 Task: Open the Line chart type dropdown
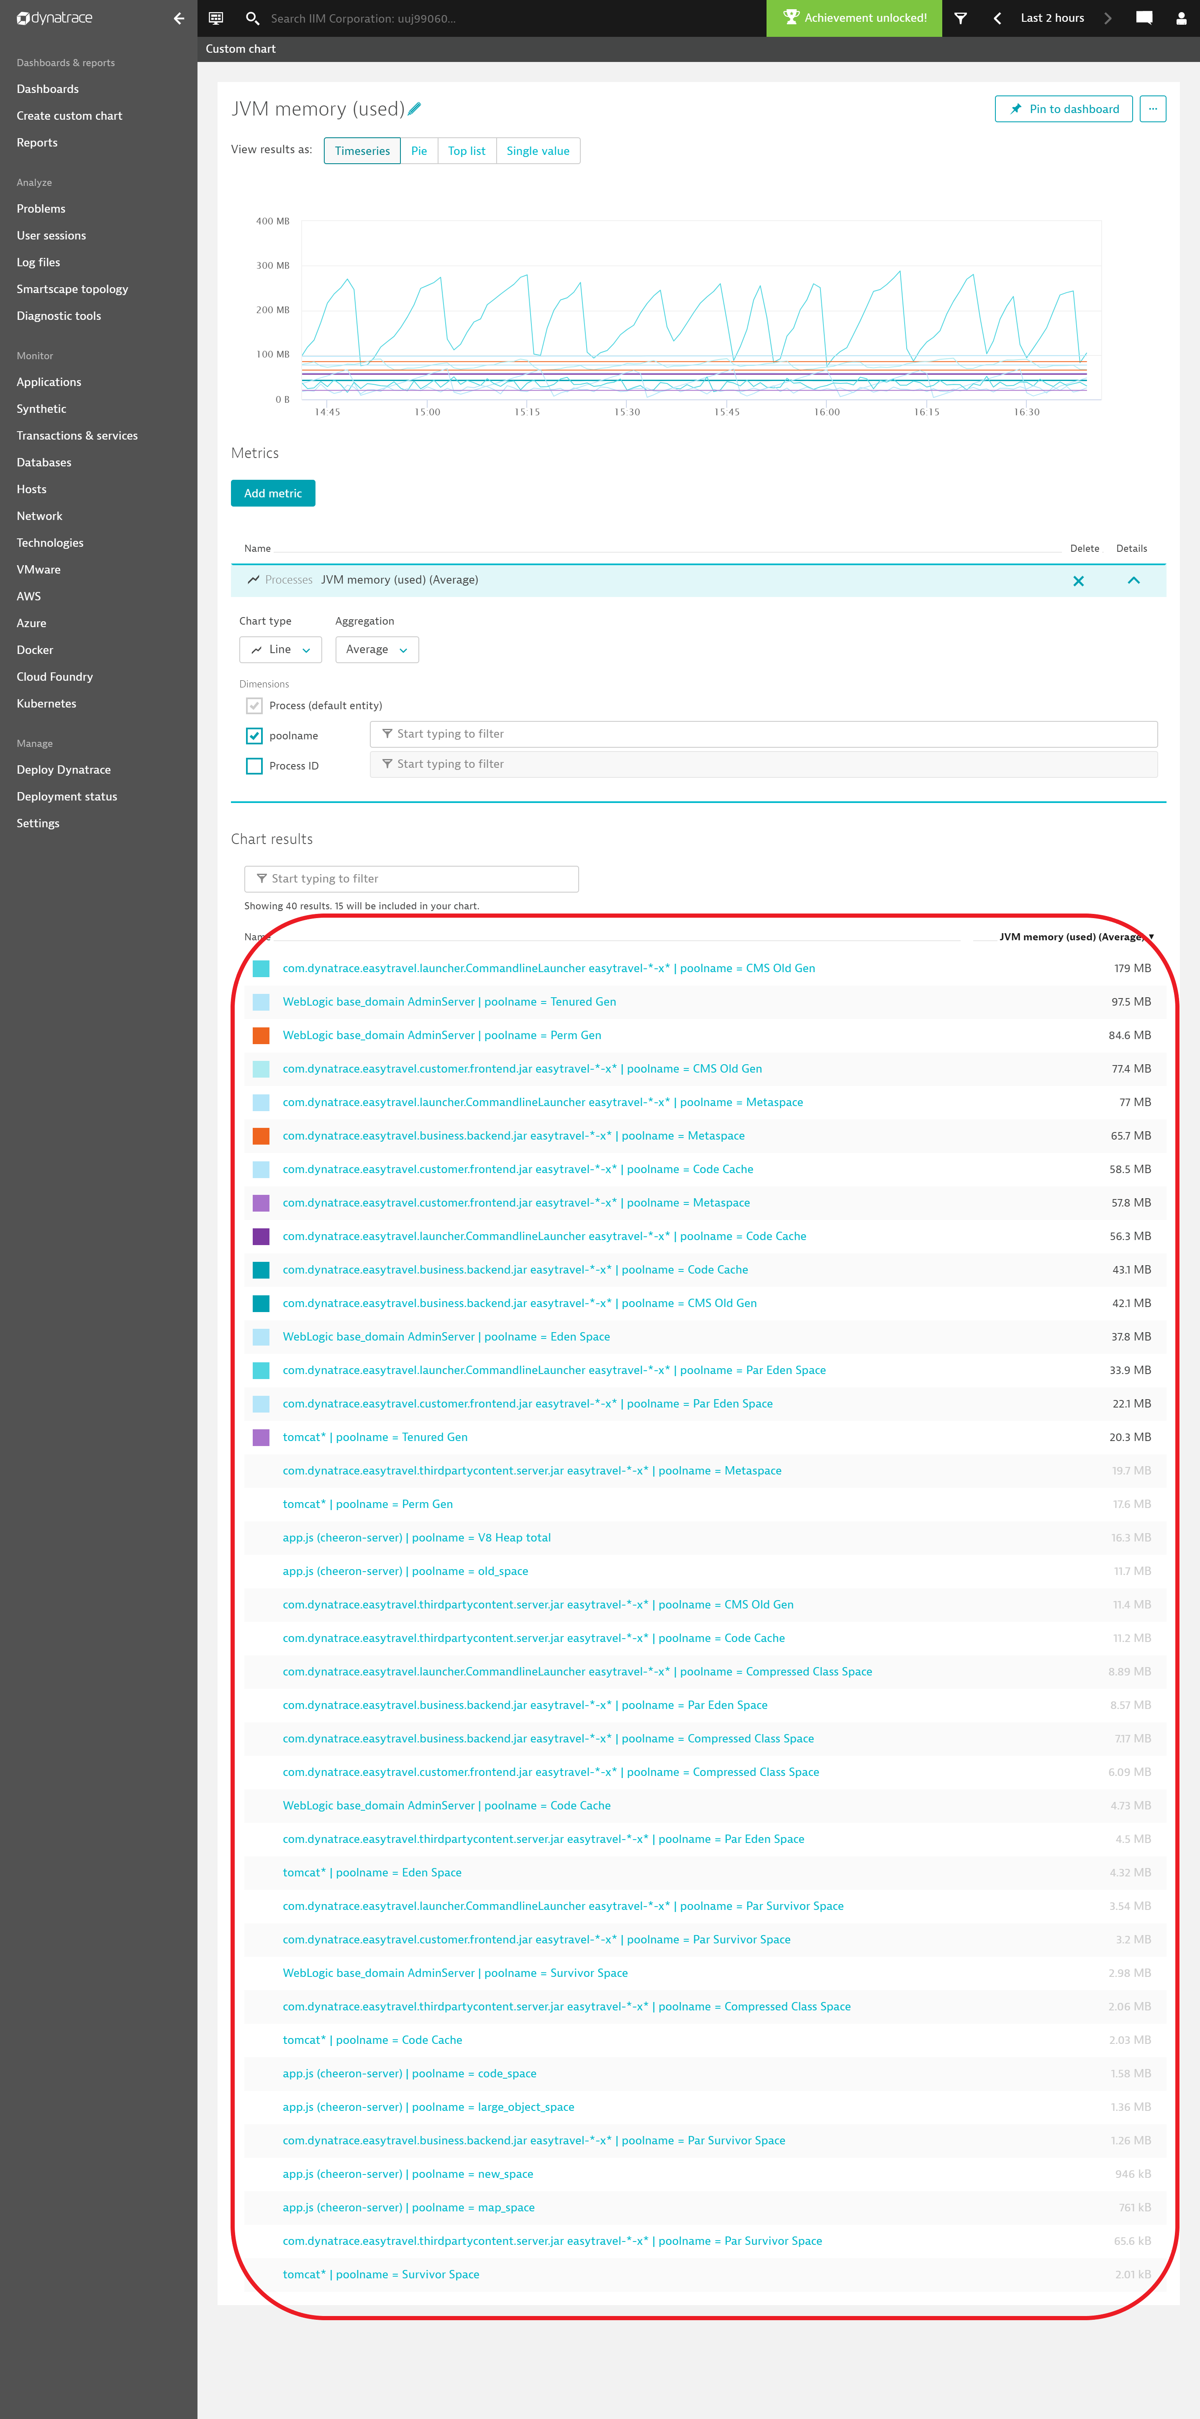click(280, 649)
